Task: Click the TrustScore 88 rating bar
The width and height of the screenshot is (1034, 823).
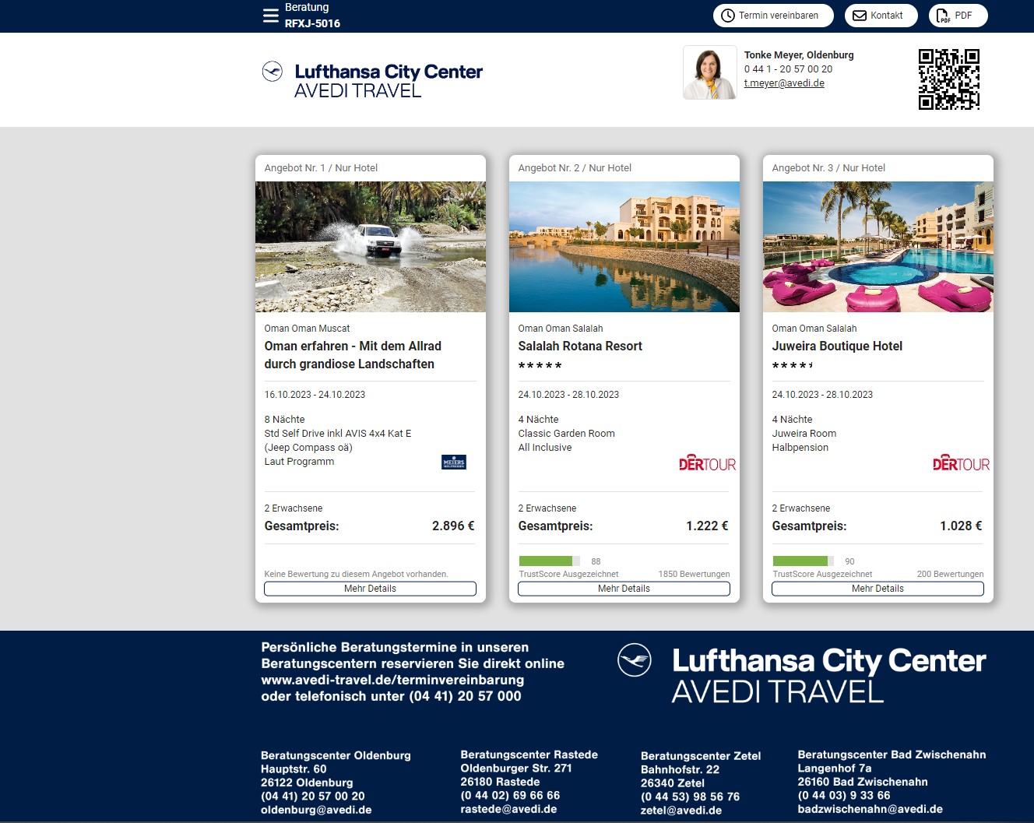Action: click(550, 561)
